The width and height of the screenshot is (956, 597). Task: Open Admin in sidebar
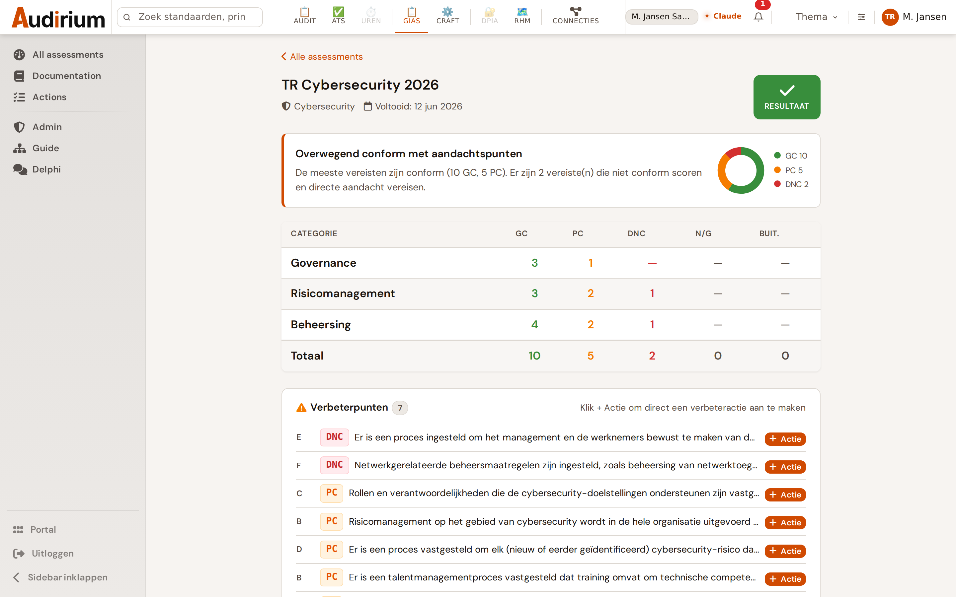click(x=38, y=127)
